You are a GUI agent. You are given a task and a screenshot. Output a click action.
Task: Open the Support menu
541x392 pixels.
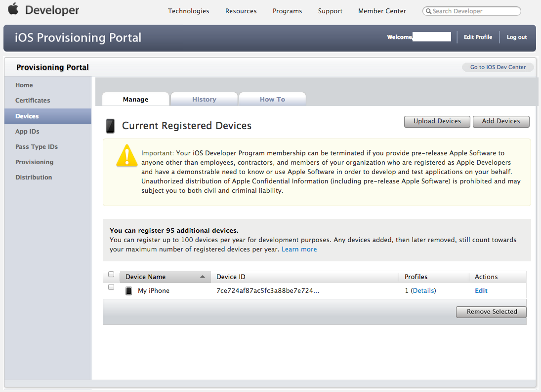pos(330,11)
